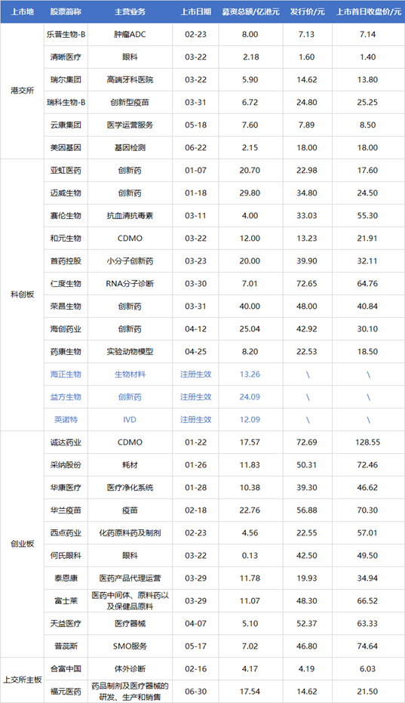Click stock name 福元医药
This screenshot has height=703, width=405.
66,692
